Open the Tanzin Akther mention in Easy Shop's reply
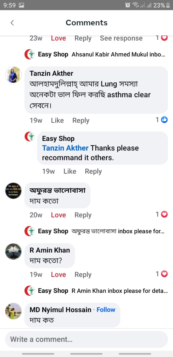 point(65,148)
